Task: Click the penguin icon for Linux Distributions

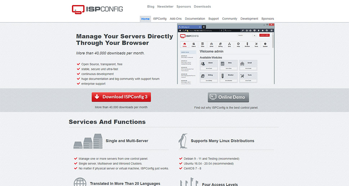Action: click(x=183, y=141)
